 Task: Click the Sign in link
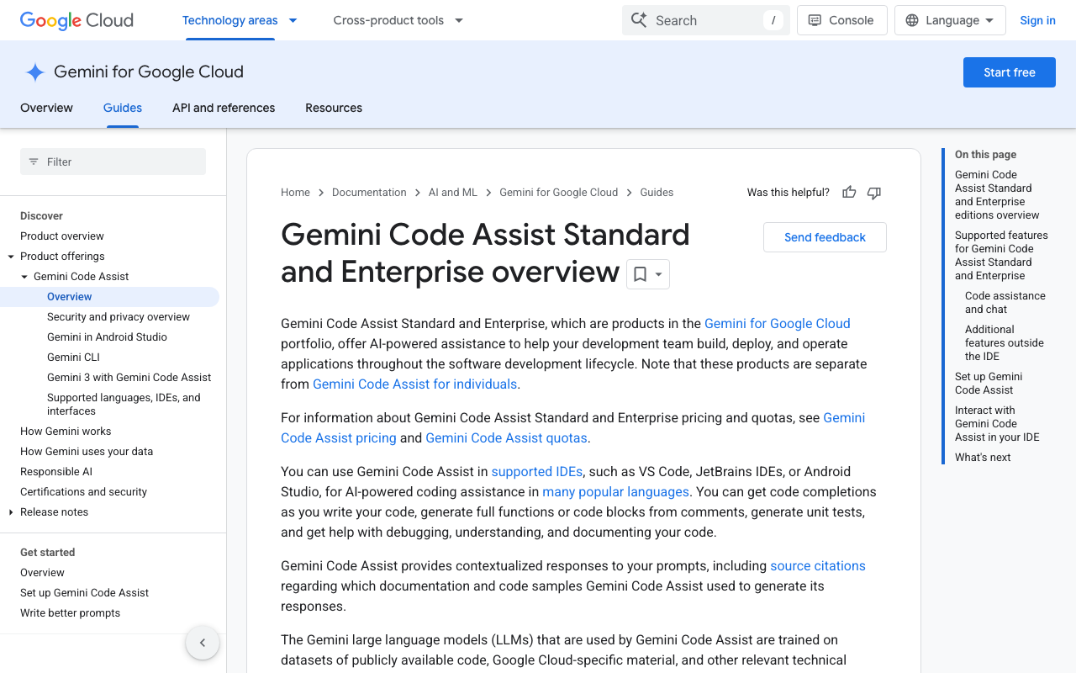(x=1037, y=20)
